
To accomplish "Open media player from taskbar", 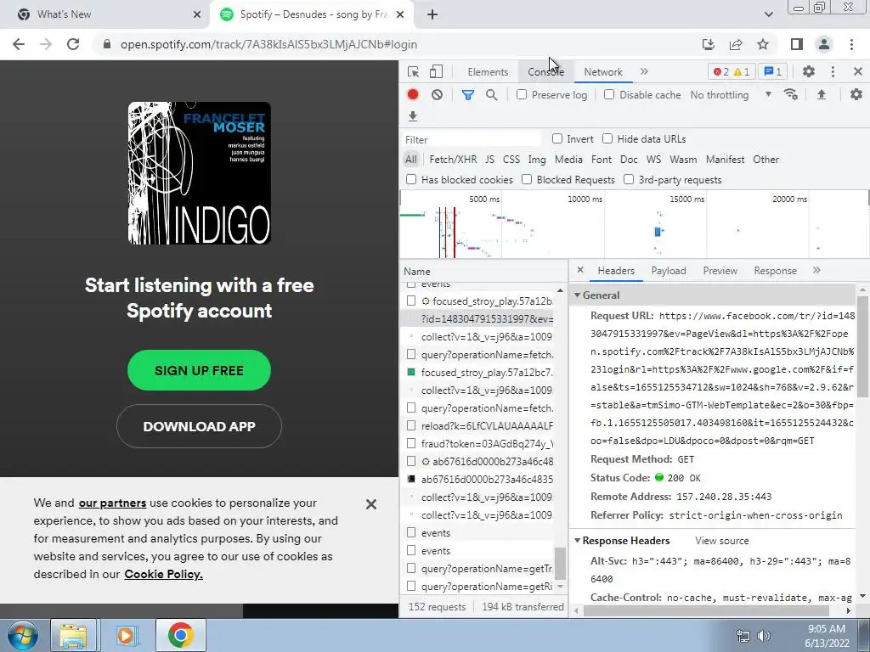I will (x=126, y=635).
